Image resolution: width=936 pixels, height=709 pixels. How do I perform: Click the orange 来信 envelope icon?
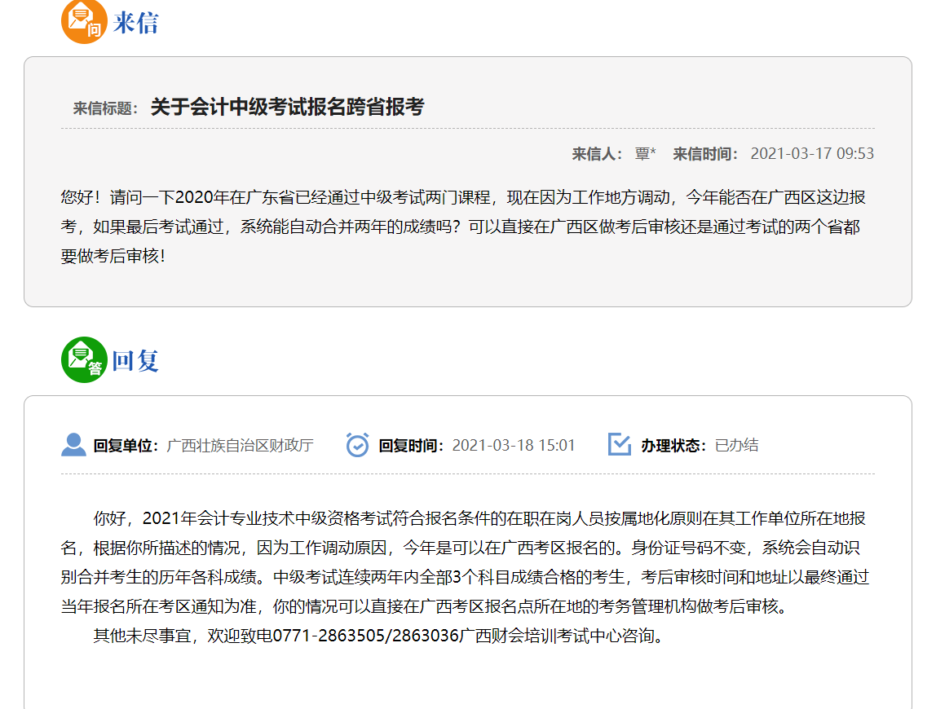(x=84, y=22)
